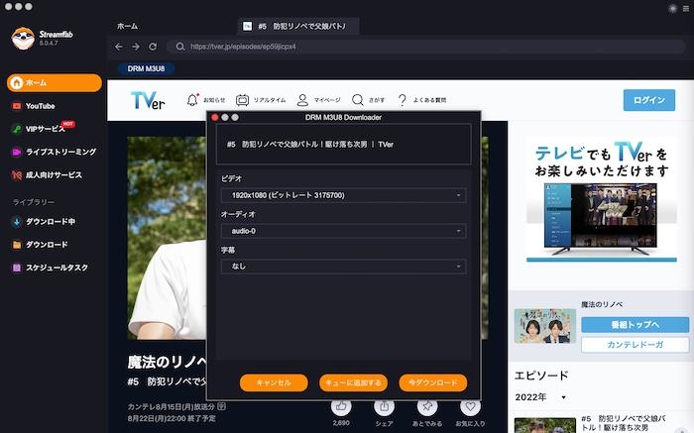Screen dimensions: 694x433
Task: Click 今ダウンロード button
Action: 433,382
